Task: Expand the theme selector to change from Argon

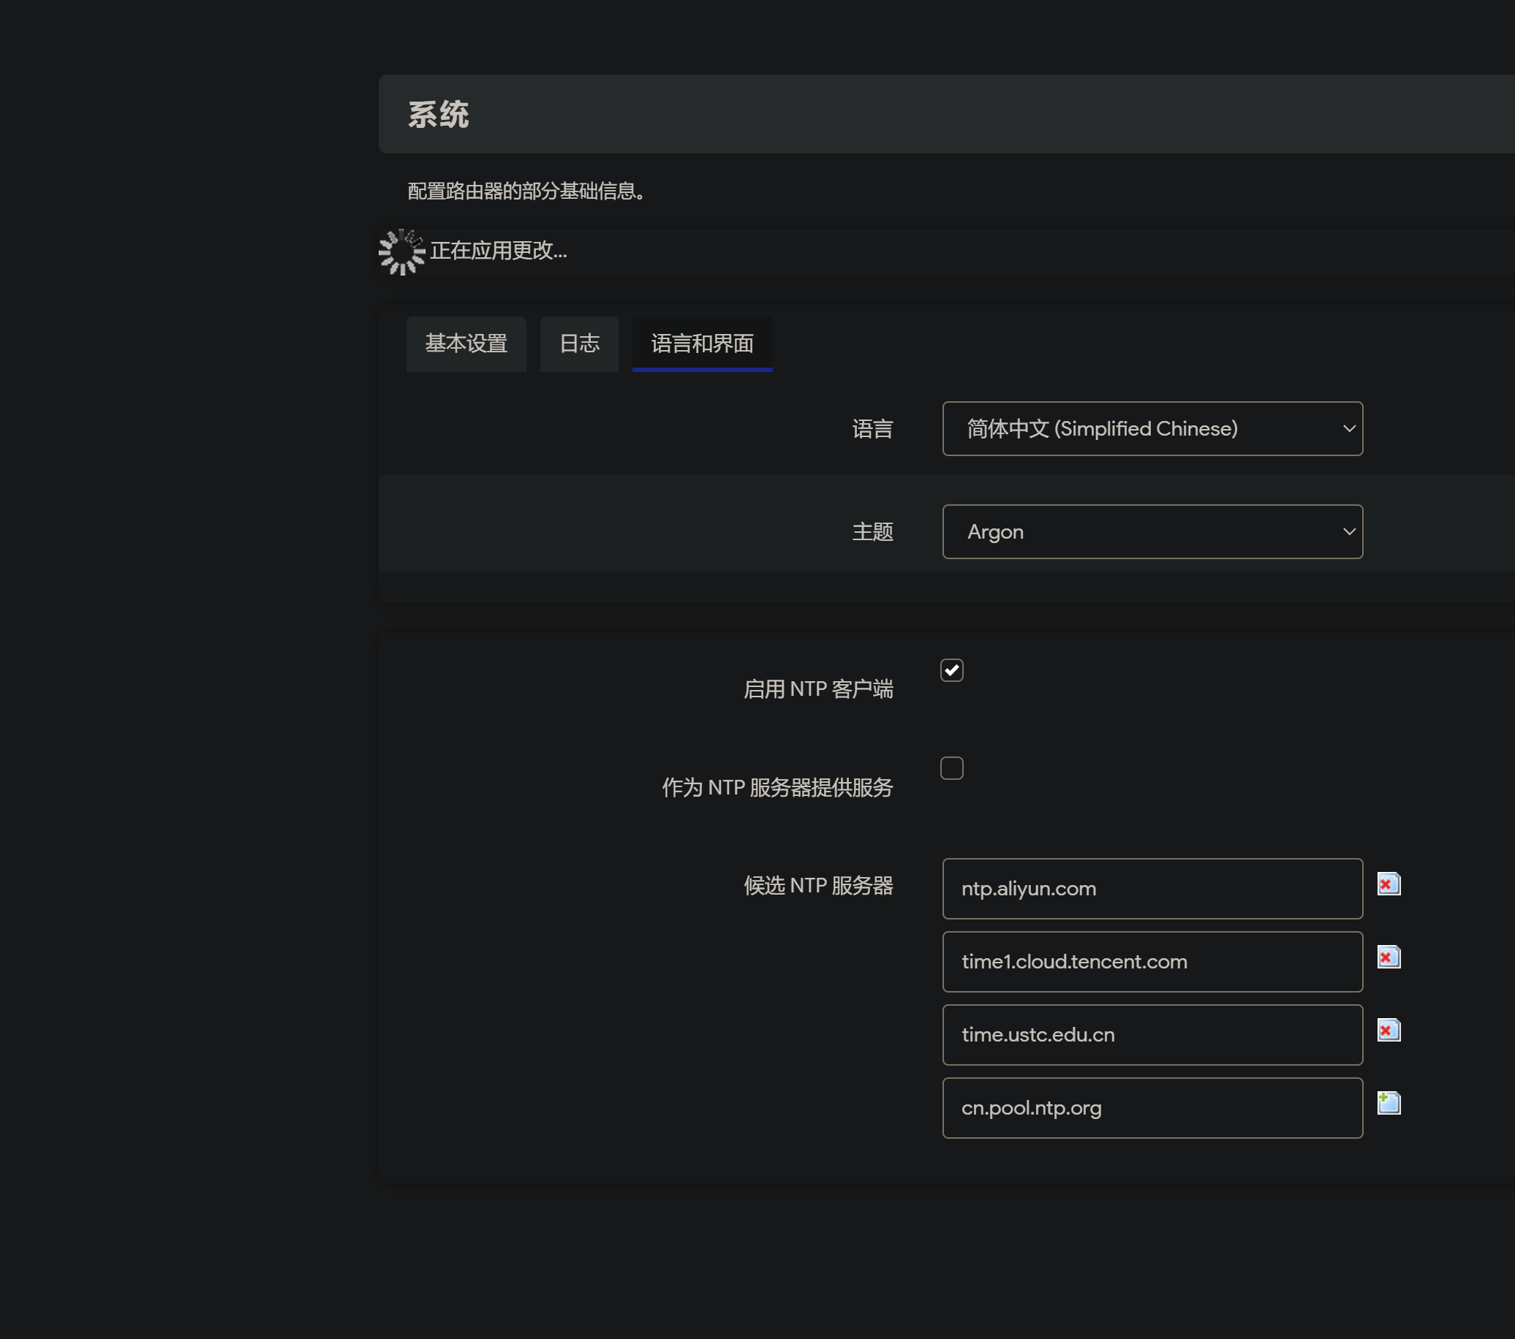Action: click(1152, 531)
